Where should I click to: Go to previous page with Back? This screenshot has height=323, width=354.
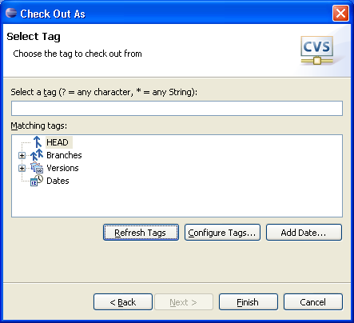[123, 302]
